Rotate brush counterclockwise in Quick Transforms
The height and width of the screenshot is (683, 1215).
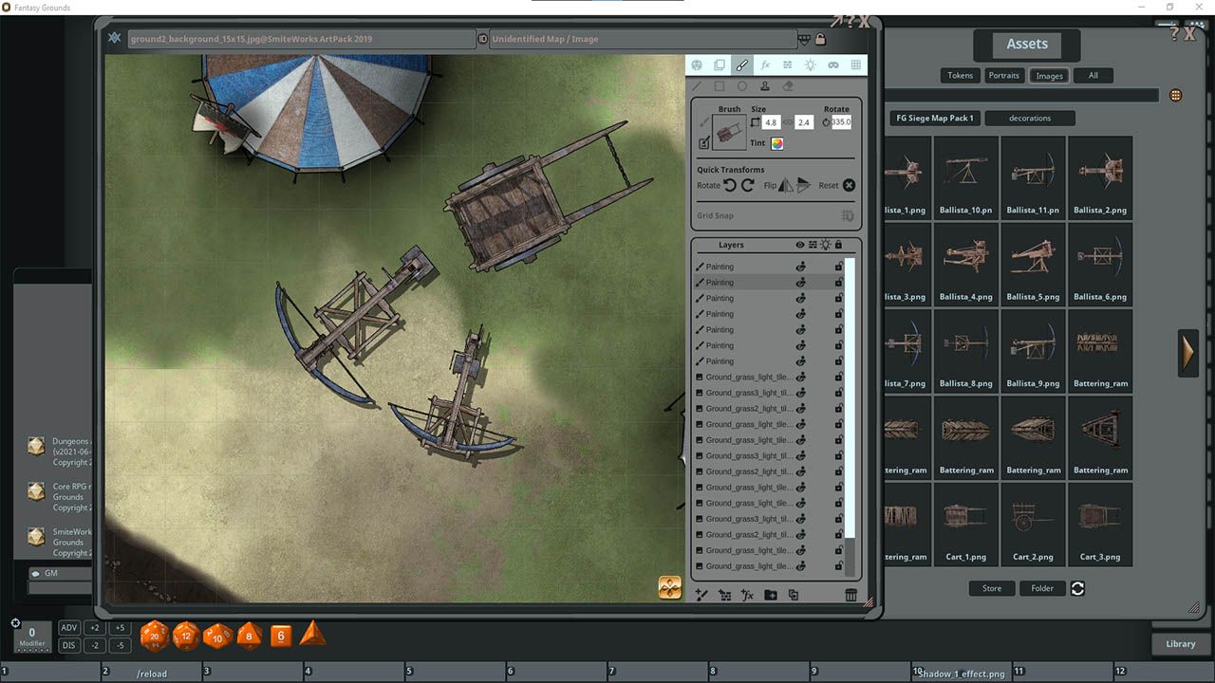click(730, 185)
